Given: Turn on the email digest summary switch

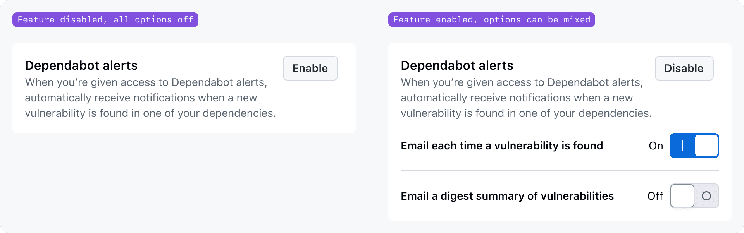Looking at the screenshot, I should coord(694,196).
